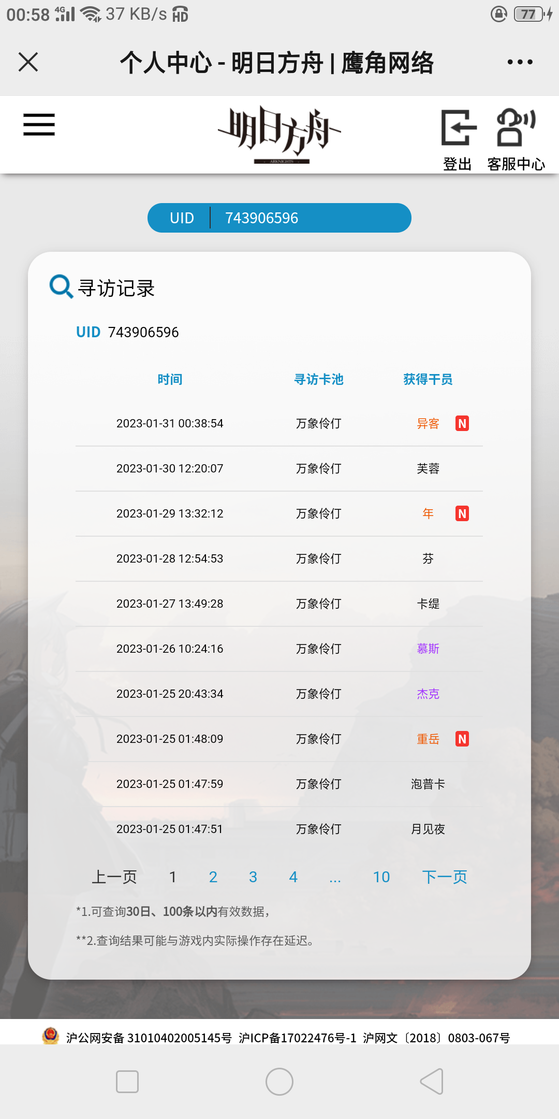The width and height of the screenshot is (559, 1119).
Task: Select page 4 in pagination
Action: (x=293, y=877)
